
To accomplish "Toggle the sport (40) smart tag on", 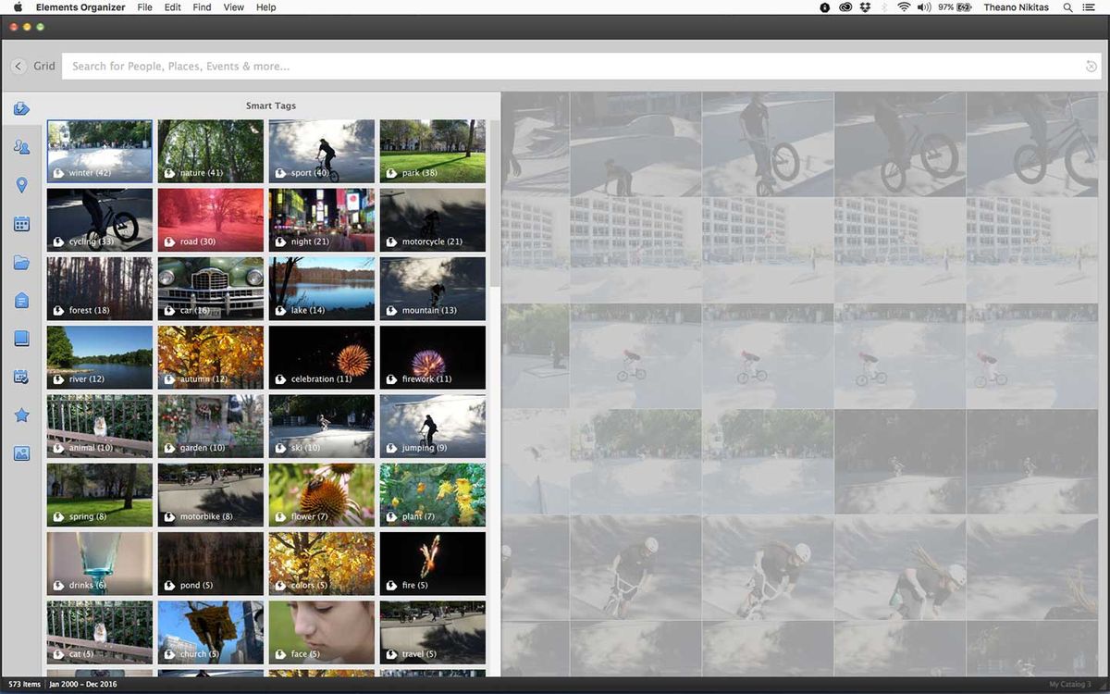I will (x=321, y=151).
